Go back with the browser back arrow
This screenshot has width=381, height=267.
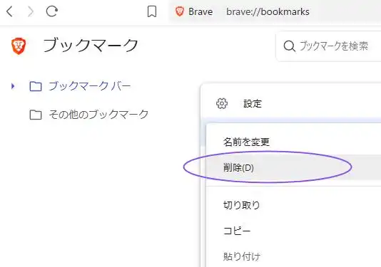[10, 11]
